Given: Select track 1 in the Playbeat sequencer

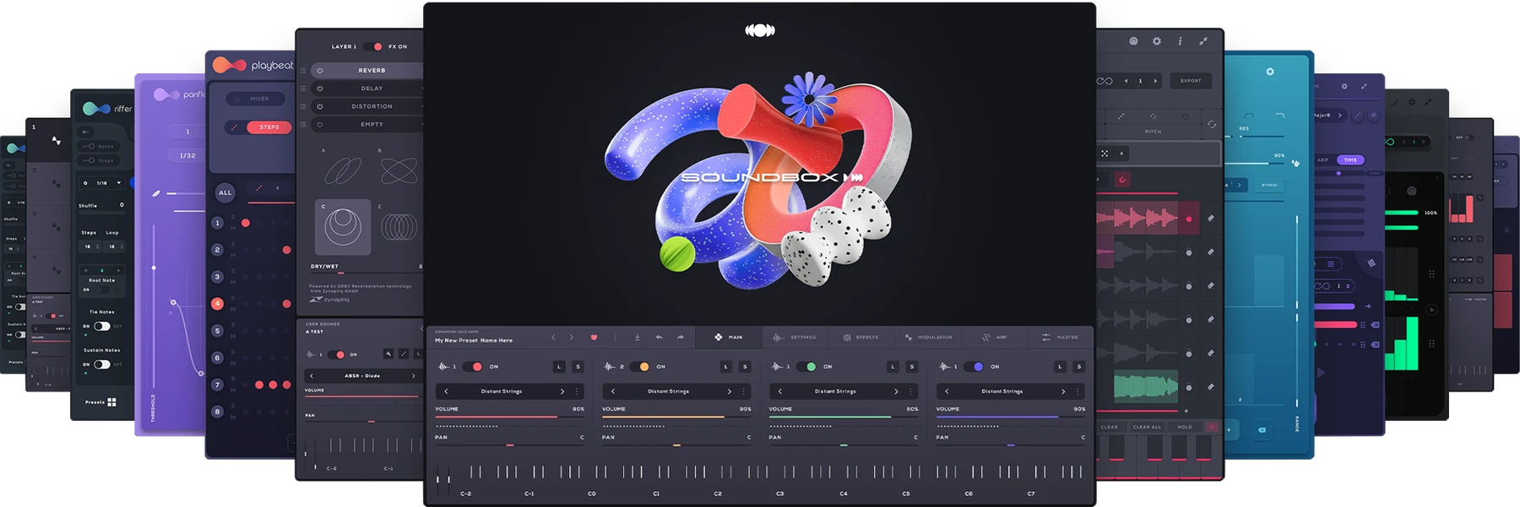Looking at the screenshot, I should (x=217, y=223).
